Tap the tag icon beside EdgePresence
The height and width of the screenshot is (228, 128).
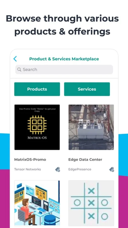point(112,169)
